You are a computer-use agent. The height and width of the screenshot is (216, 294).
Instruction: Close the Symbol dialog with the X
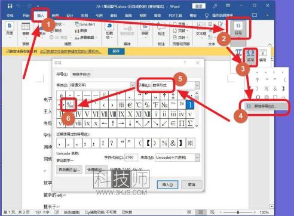tap(197, 63)
